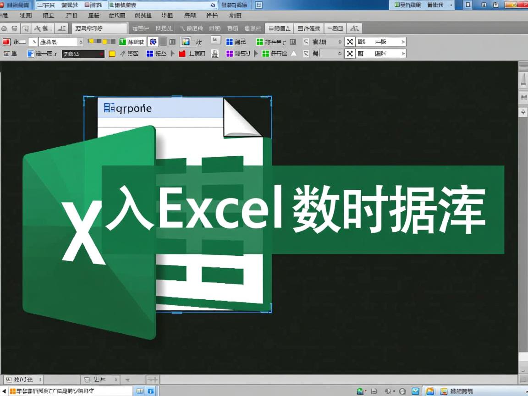Click the yellow color swatch in the toolbar
528x396 pixels.
click(x=111, y=54)
